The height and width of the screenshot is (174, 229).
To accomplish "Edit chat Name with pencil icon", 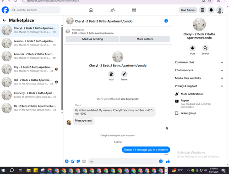I will 124,74.
